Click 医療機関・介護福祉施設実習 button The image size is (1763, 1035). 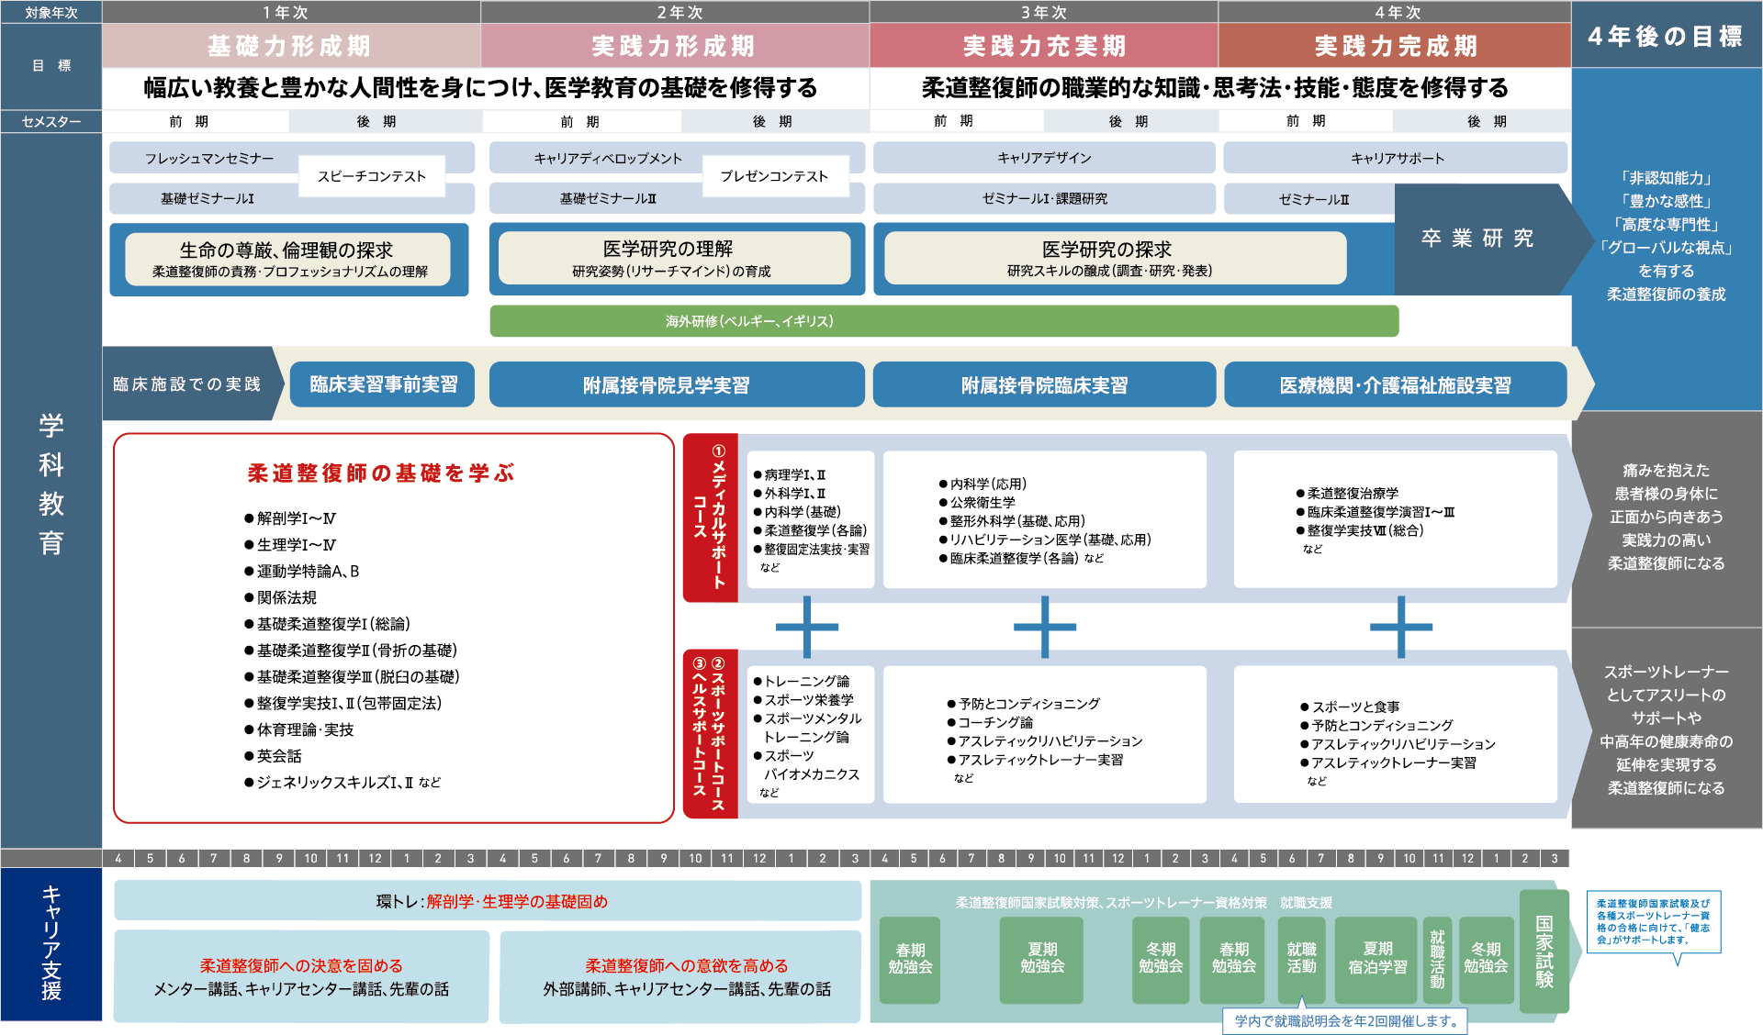click(x=1395, y=384)
